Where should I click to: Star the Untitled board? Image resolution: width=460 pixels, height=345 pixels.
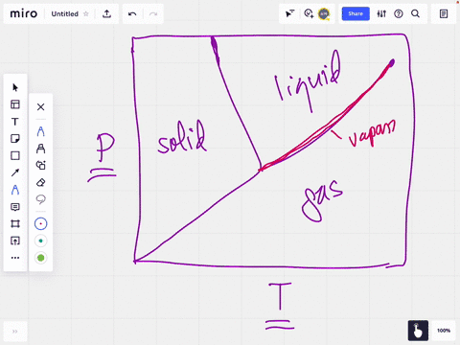[x=86, y=13]
